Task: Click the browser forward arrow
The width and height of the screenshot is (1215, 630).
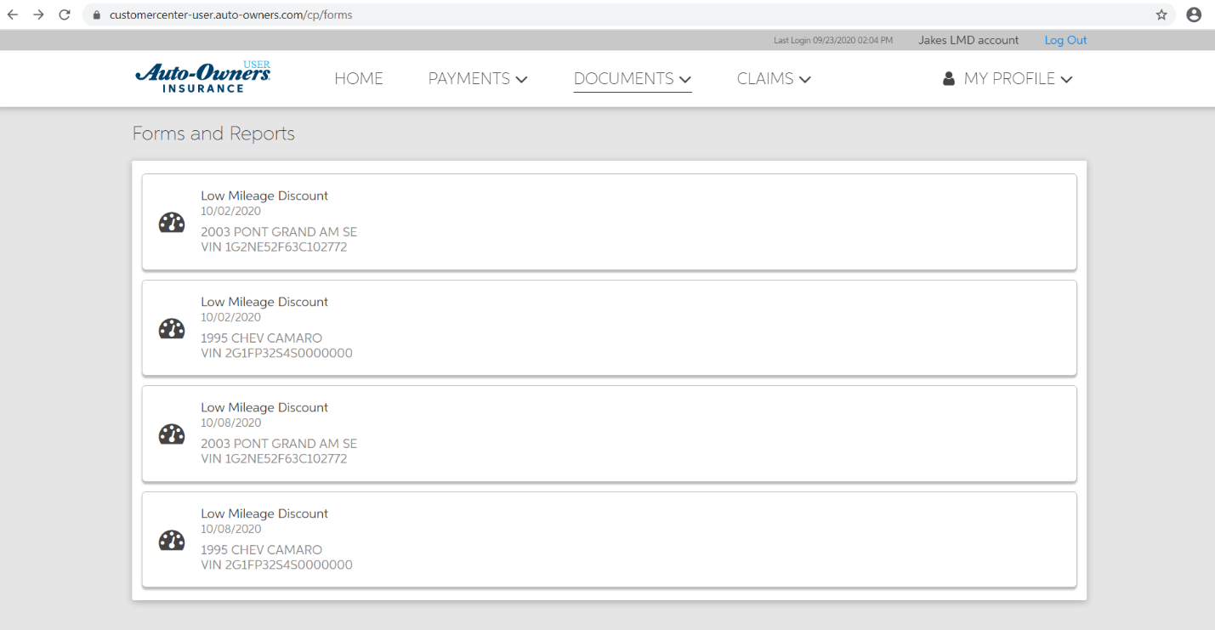Action: pos(38,14)
